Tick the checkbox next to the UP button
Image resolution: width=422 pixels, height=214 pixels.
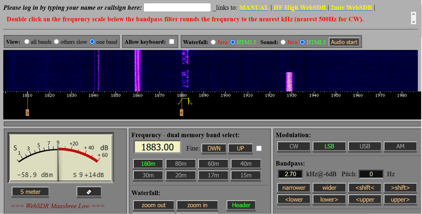pyautogui.click(x=259, y=148)
